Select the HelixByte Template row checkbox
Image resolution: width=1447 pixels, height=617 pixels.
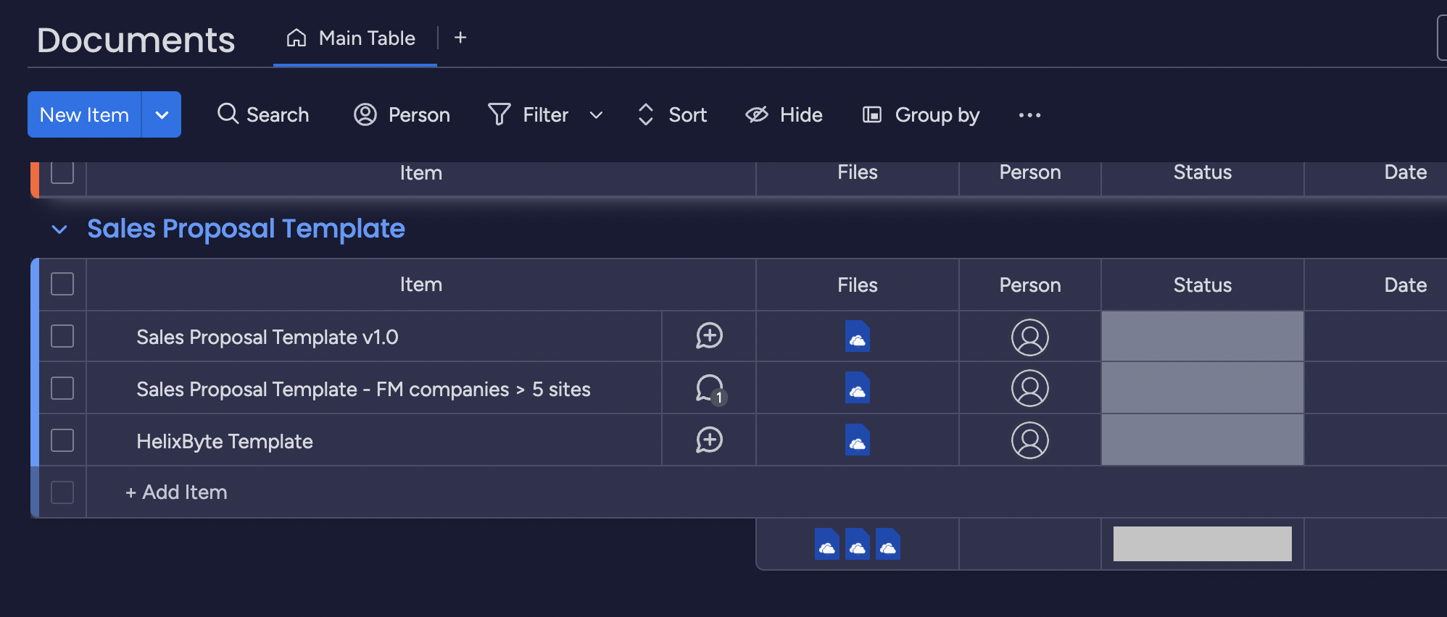point(62,440)
